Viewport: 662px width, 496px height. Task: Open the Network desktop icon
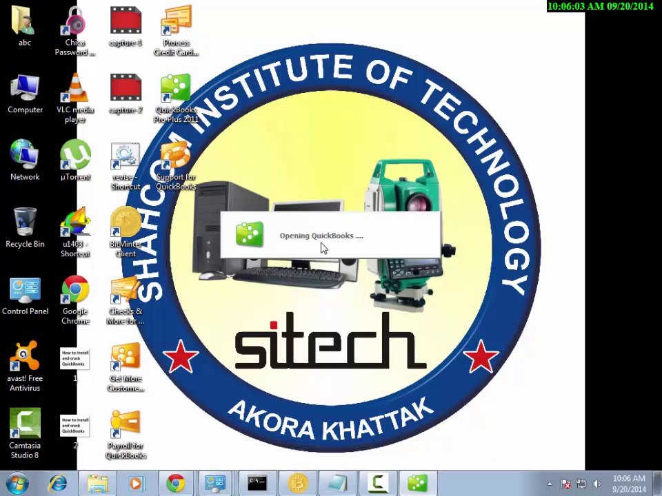(x=25, y=161)
